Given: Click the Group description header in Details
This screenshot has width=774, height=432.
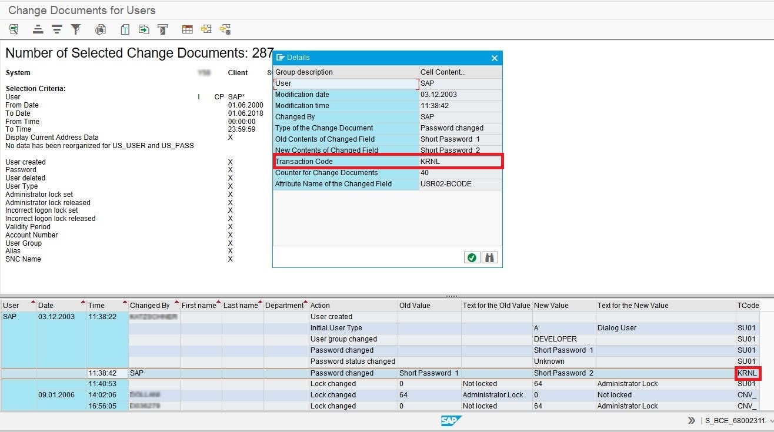Looking at the screenshot, I should coord(346,72).
